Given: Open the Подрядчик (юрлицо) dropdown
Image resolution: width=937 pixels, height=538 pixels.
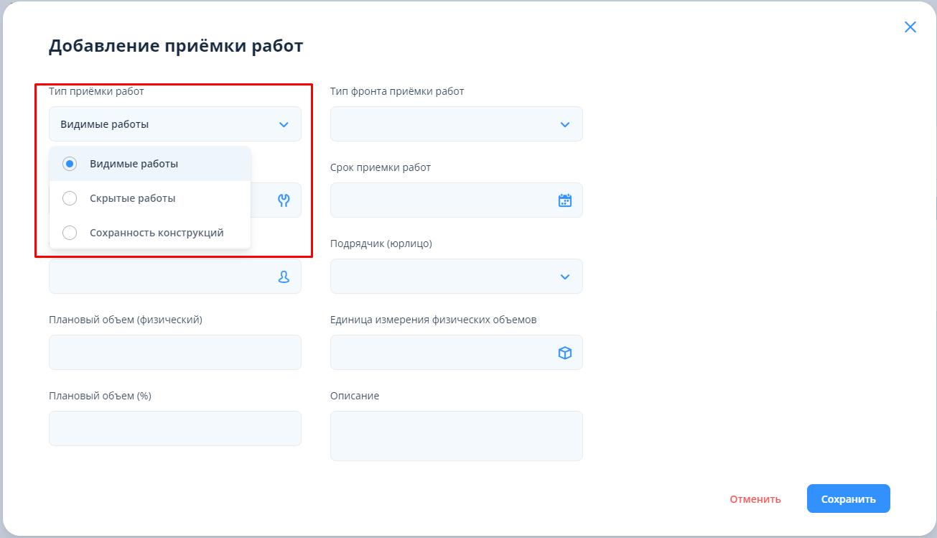Looking at the screenshot, I should tap(456, 277).
